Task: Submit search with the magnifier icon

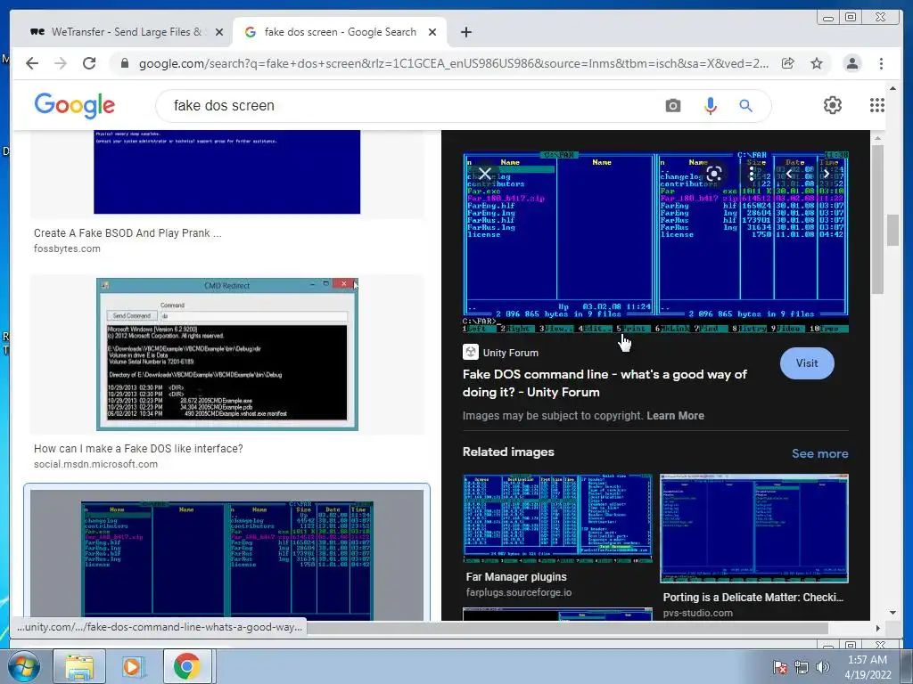Action: click(x=746, y=106)
